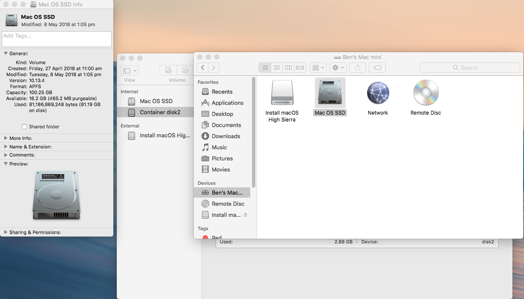This screenshot has height=299, width=524.
Task: Expand the Sharing & Permissions section
Action: coord(6,232)
